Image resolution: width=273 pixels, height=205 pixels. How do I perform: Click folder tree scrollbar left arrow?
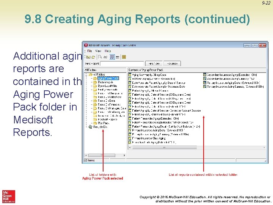pyautogui.click(x=86, y=155)
